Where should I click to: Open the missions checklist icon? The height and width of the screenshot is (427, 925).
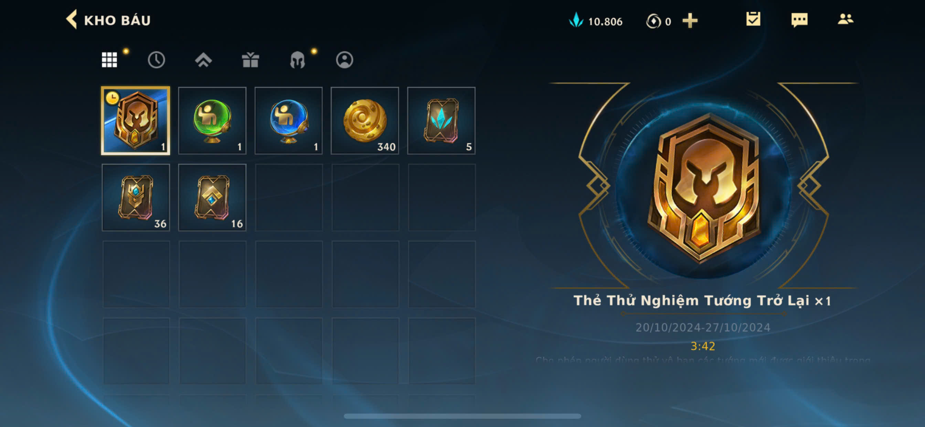753,19
